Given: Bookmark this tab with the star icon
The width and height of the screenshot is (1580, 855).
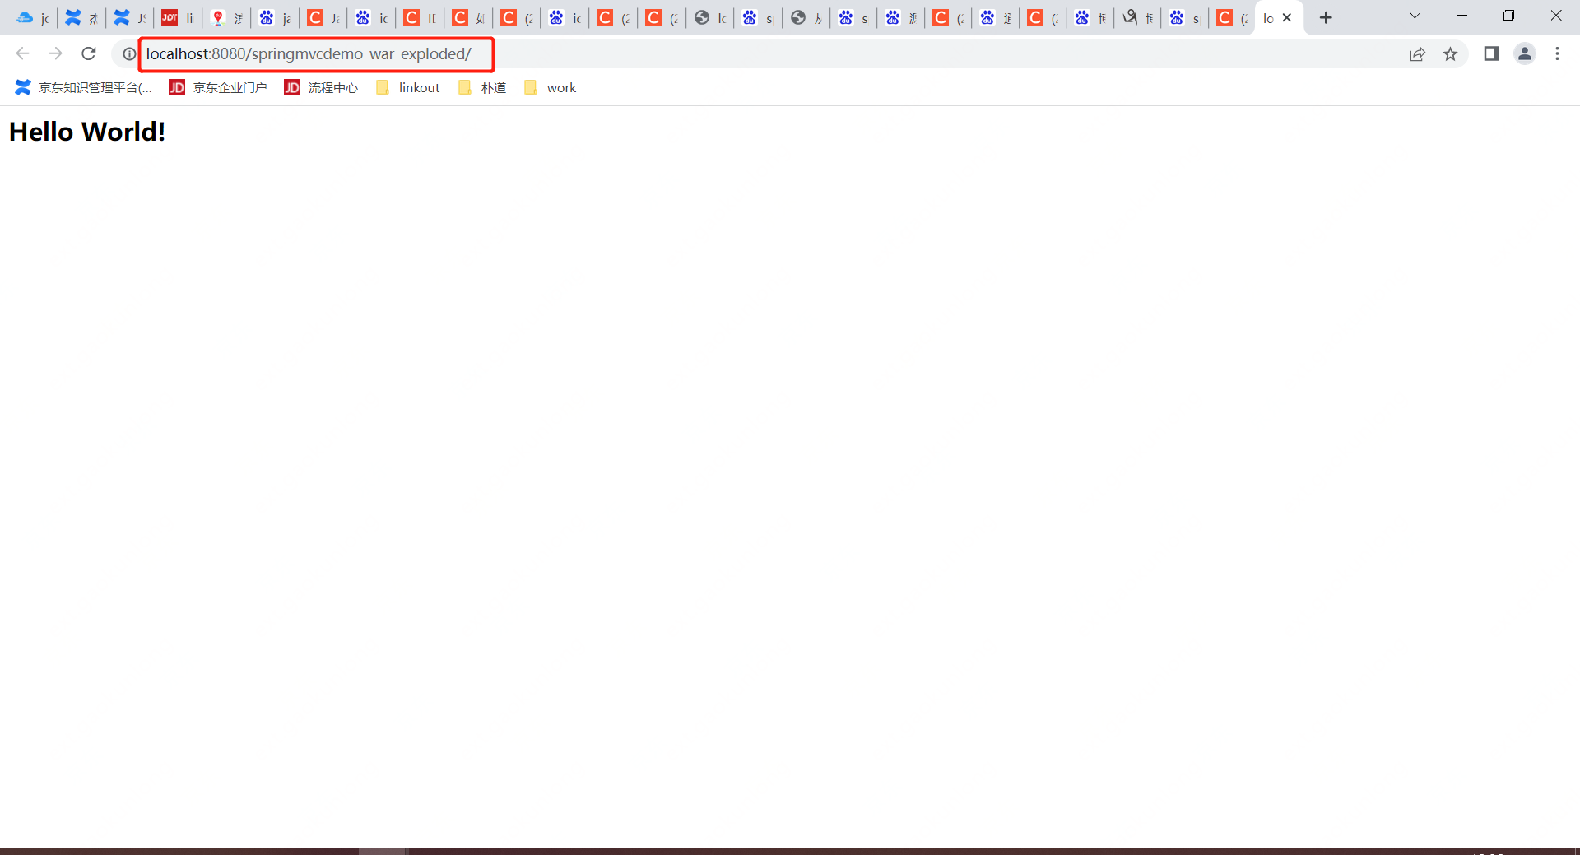Looking at the screenshot, I should pos(1450,54).
